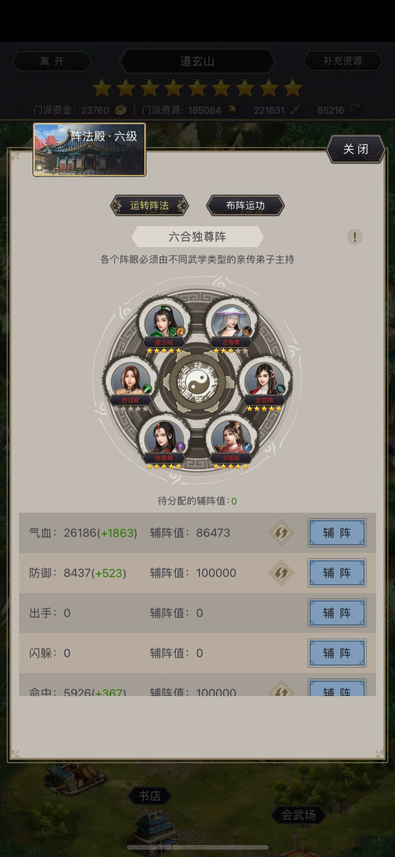Click swap icon in the 气血 row

(x=281, y=533)
